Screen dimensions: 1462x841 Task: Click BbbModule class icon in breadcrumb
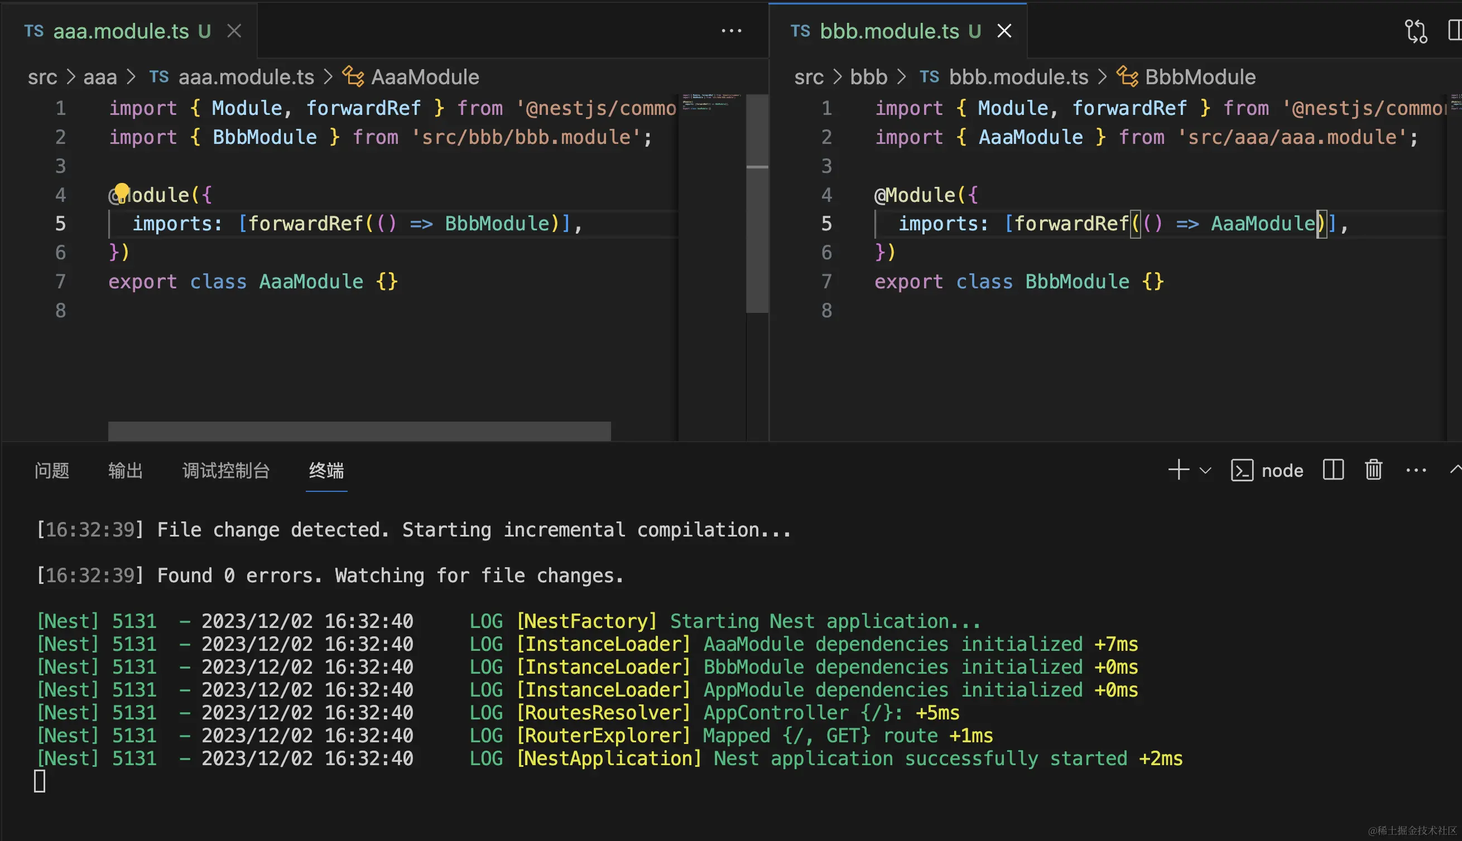(x=1127, y=76)
